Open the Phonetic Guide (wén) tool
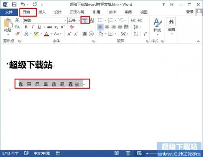This screenshot has width=203, height=157. 85,20
